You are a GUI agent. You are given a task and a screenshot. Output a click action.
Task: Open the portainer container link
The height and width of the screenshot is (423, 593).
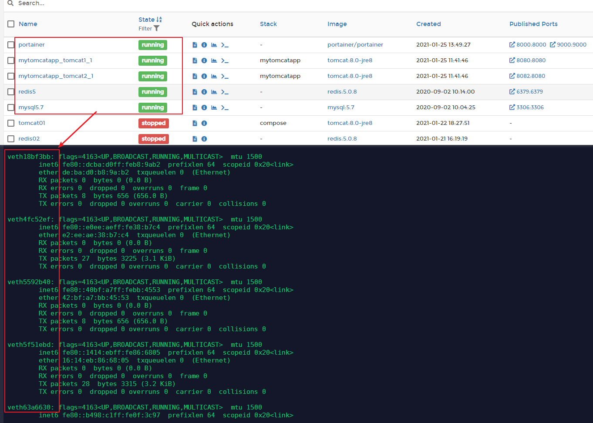point(31,45)
